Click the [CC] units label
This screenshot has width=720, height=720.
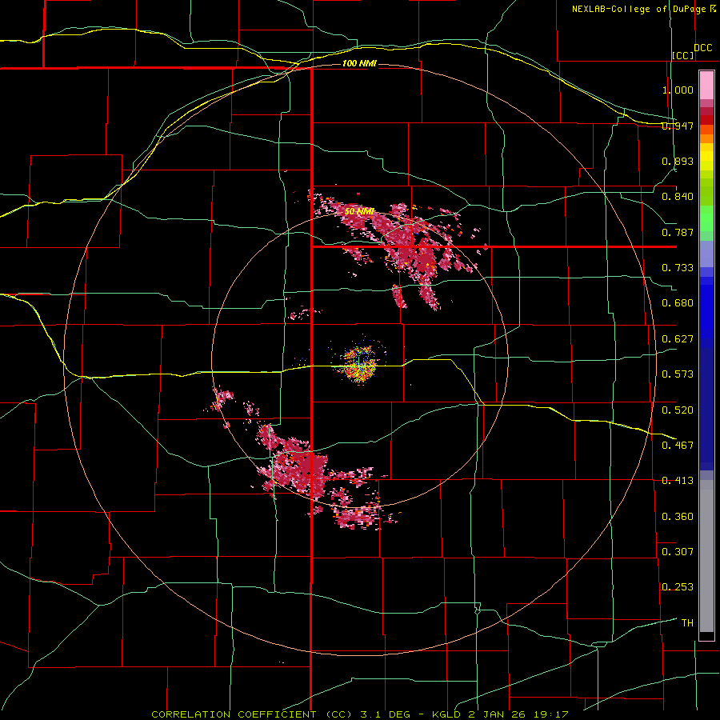[683, 55]
